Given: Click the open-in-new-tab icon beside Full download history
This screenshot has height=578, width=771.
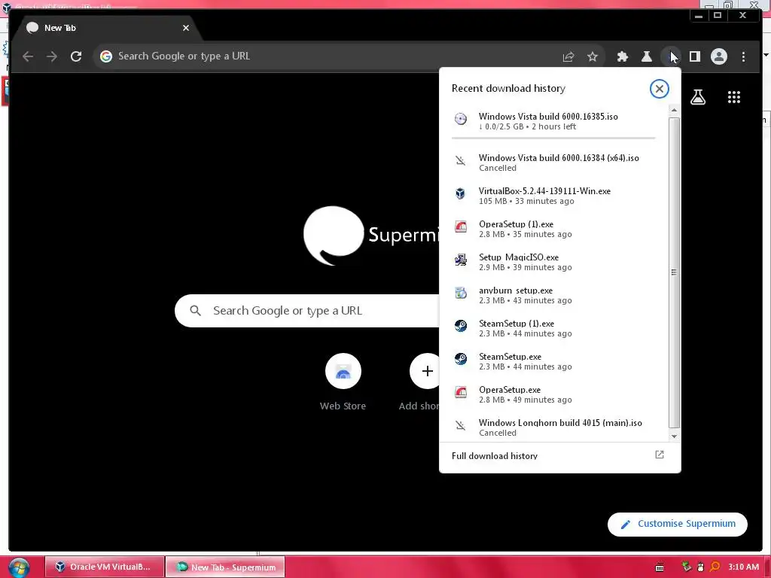Looking at the screenshot, I should pos(660,455).
